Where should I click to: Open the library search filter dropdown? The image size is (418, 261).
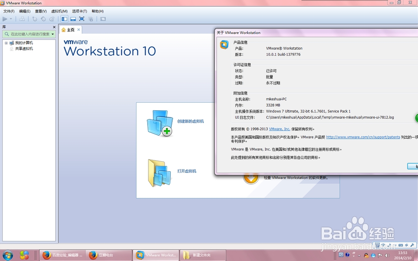pos(53,34)
